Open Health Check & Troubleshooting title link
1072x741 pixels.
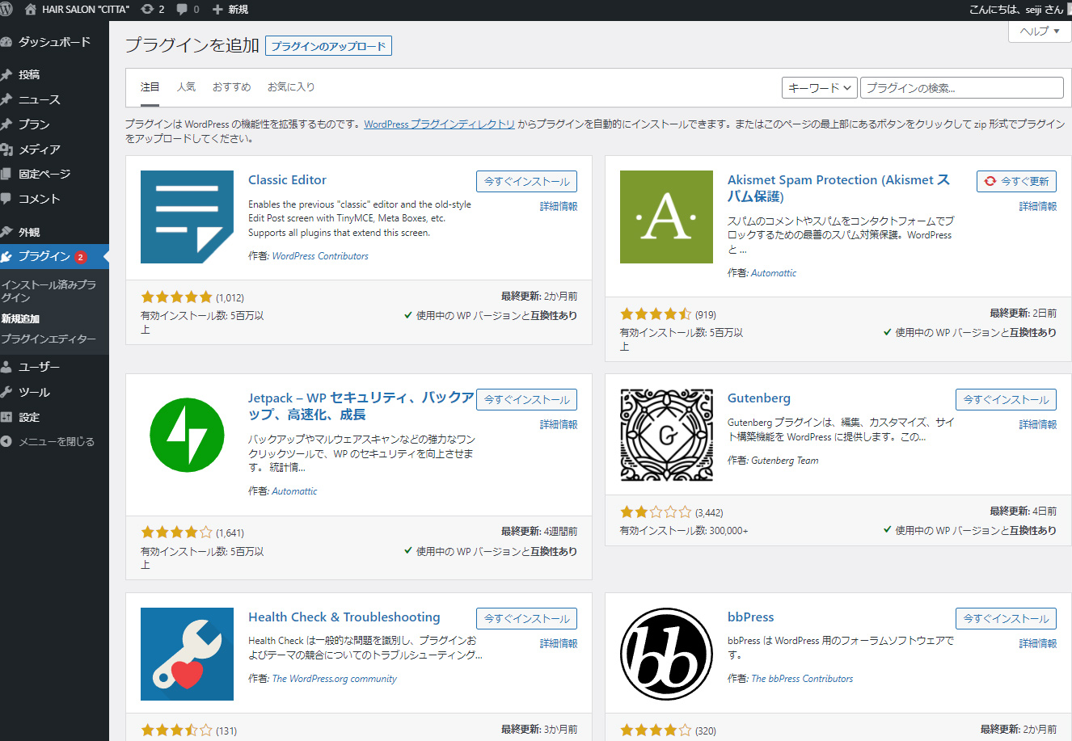(x=344, y=617)
